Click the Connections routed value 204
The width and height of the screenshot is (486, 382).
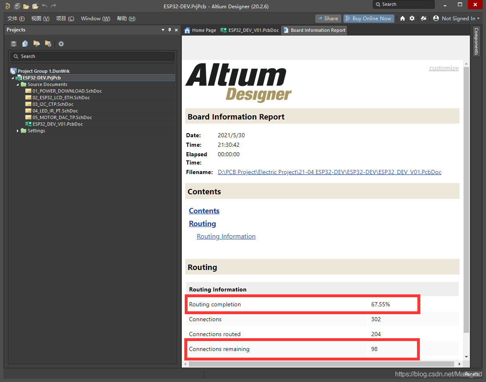click(x=376, y=334)
